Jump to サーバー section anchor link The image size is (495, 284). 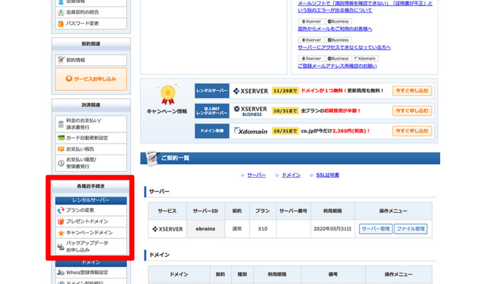tap(257, 175)
